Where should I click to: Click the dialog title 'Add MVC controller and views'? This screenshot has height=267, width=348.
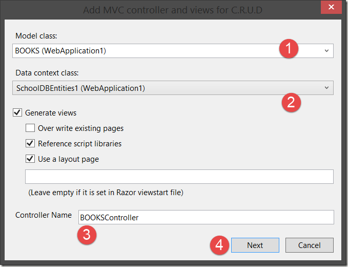click(x=173, y=10)
